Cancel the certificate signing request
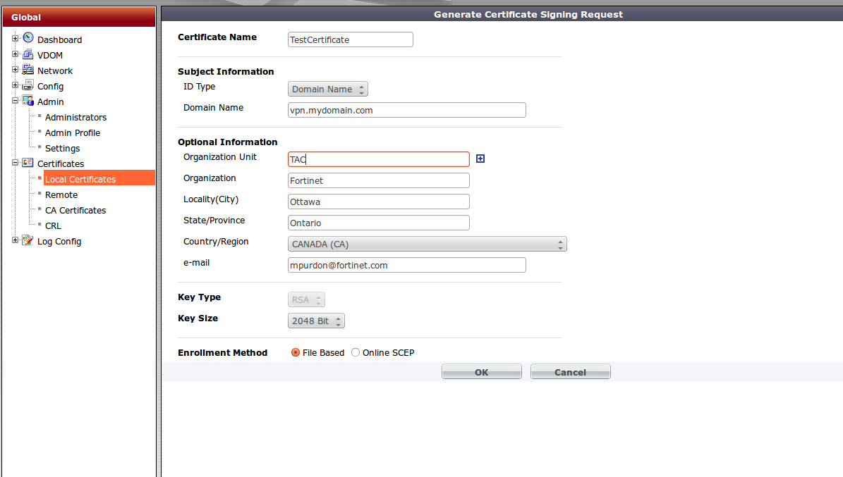Viewport: 843px width, 477px height. (x=571, y=372)
